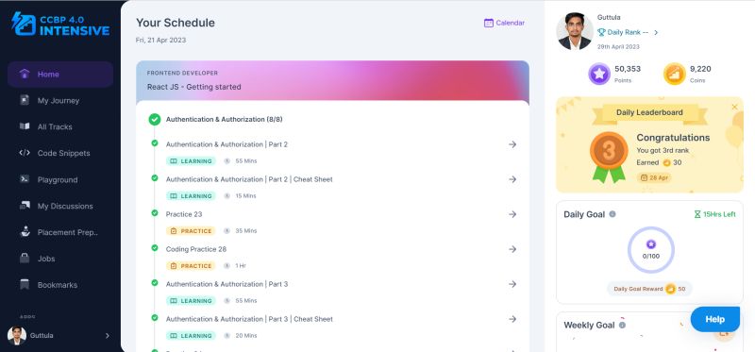The height and width of the screenshot is (352, 755).
Task: Click the purple Points star icon
Action: coord(599,74)
